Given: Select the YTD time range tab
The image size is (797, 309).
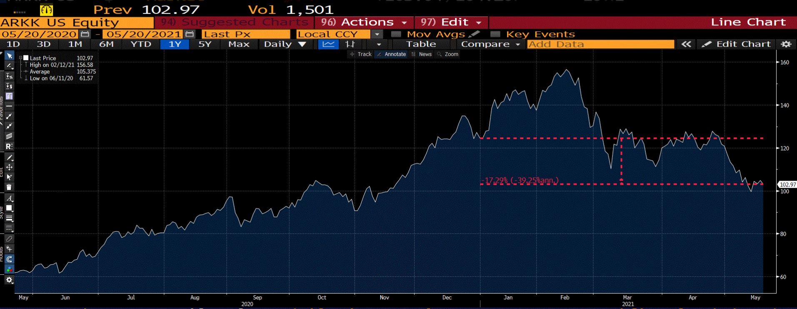Looking at the screenshot, I should tap(141, 44).
